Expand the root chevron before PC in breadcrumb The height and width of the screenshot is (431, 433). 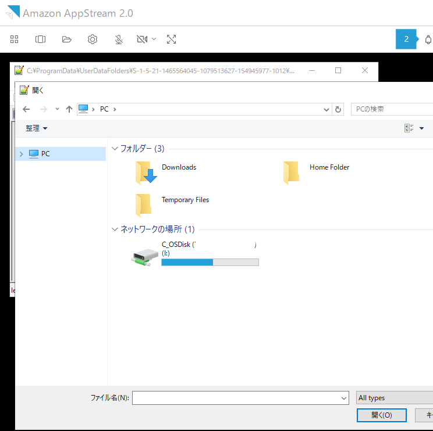93,109
